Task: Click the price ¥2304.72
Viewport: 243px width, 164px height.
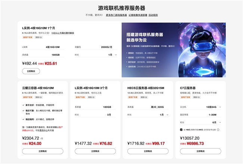Action: pos(31,138)
